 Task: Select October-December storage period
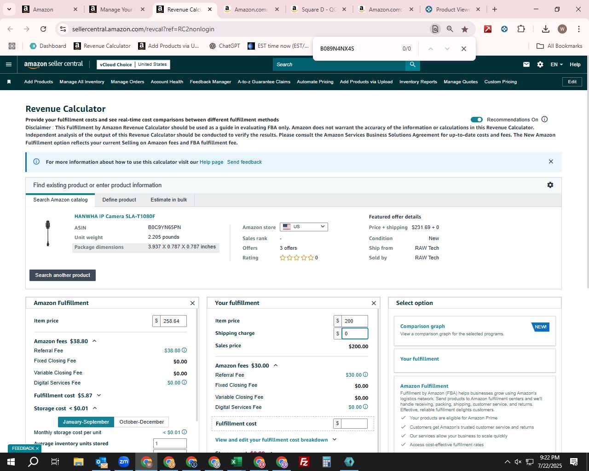click(141, 422)
